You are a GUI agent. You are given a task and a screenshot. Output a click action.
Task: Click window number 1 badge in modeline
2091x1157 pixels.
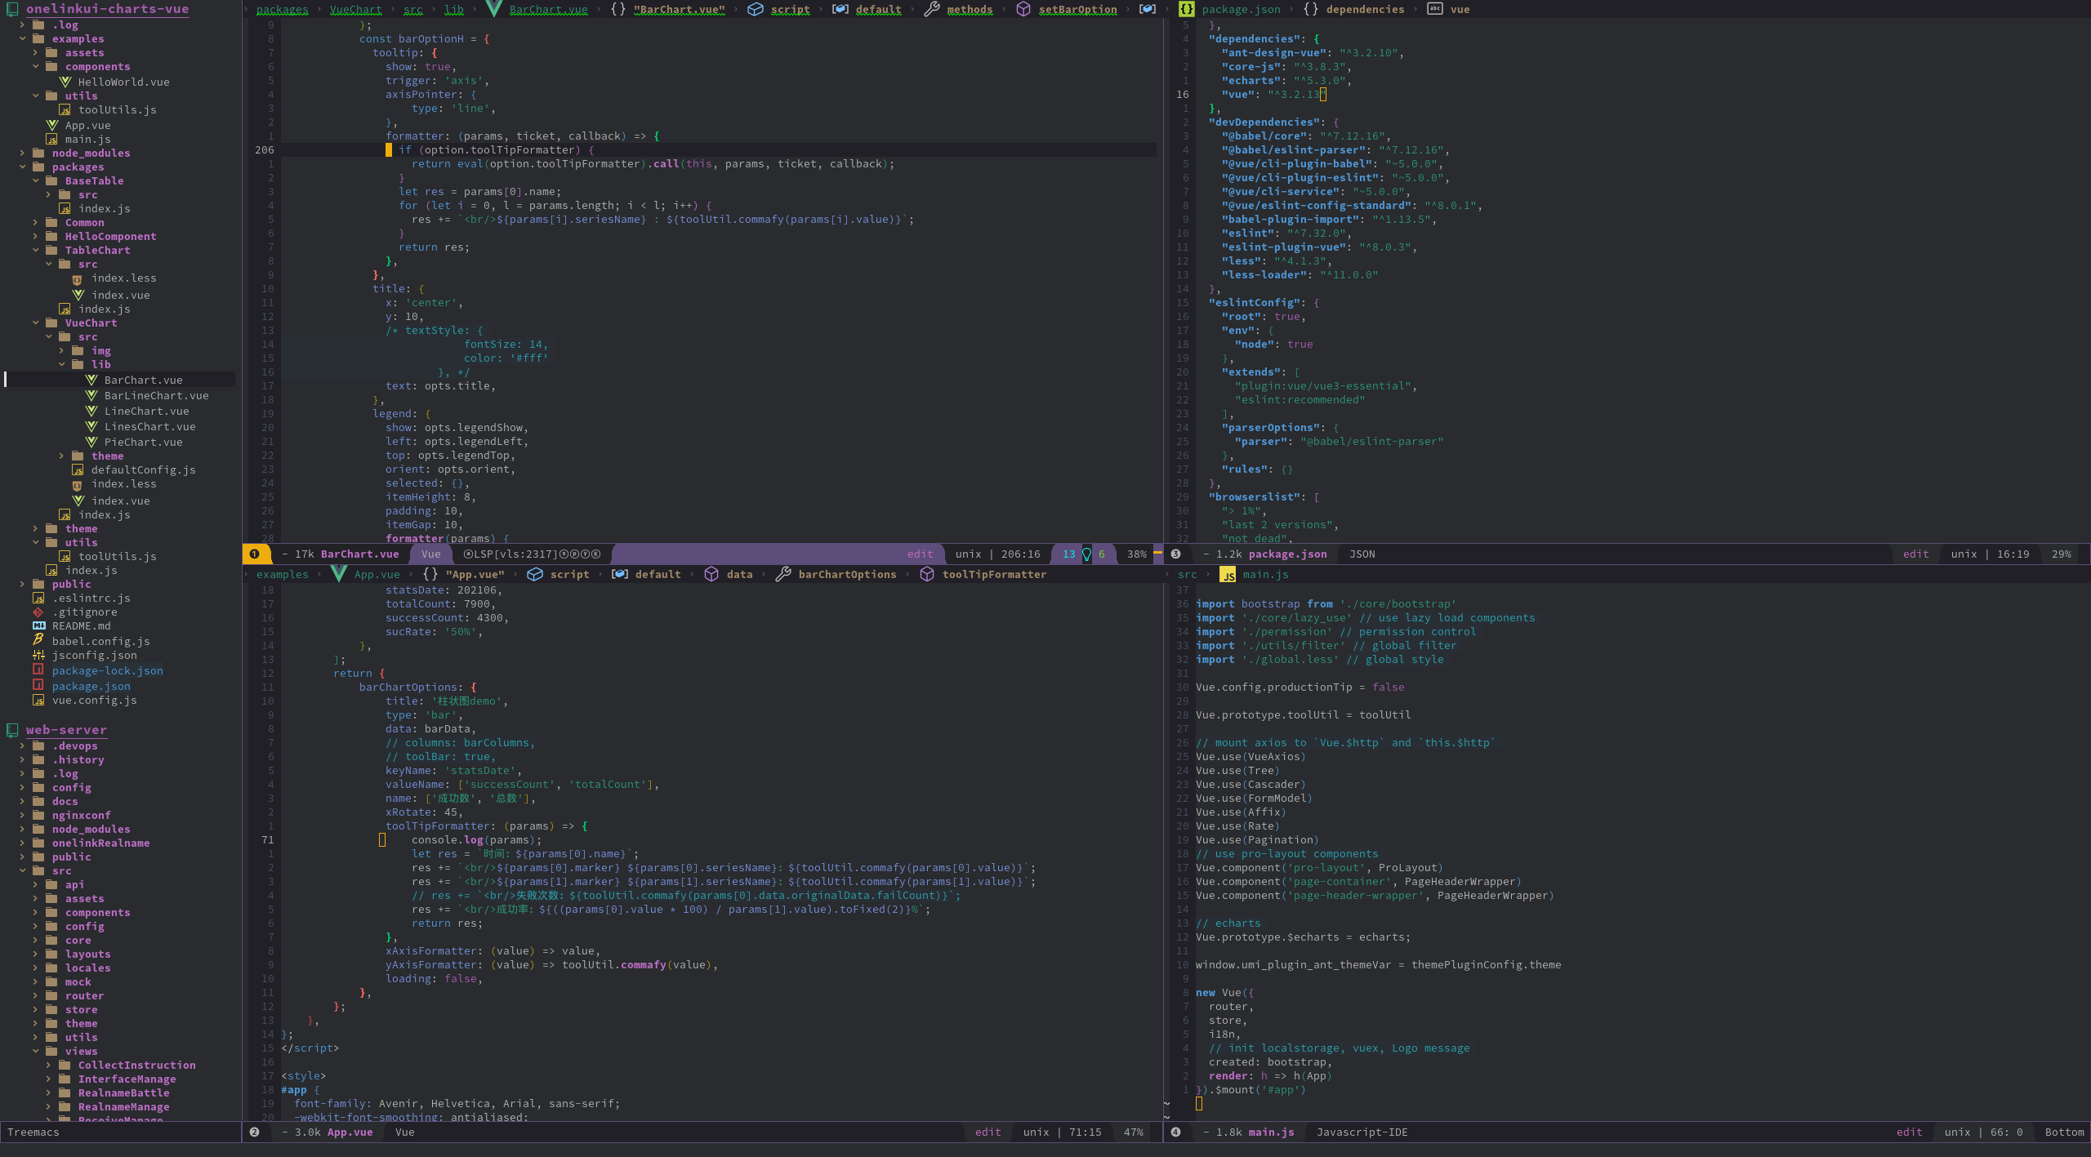pos(254,554)
